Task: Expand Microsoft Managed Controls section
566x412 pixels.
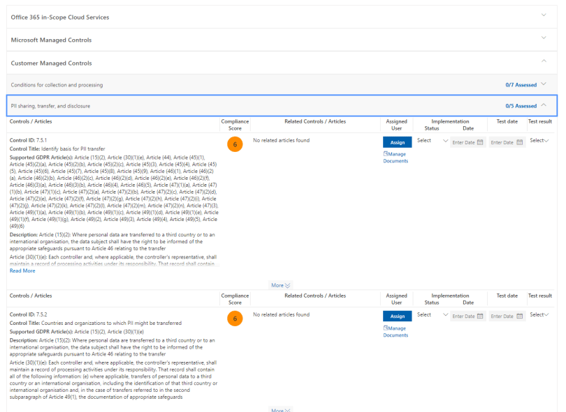Action: coord(543,39)
